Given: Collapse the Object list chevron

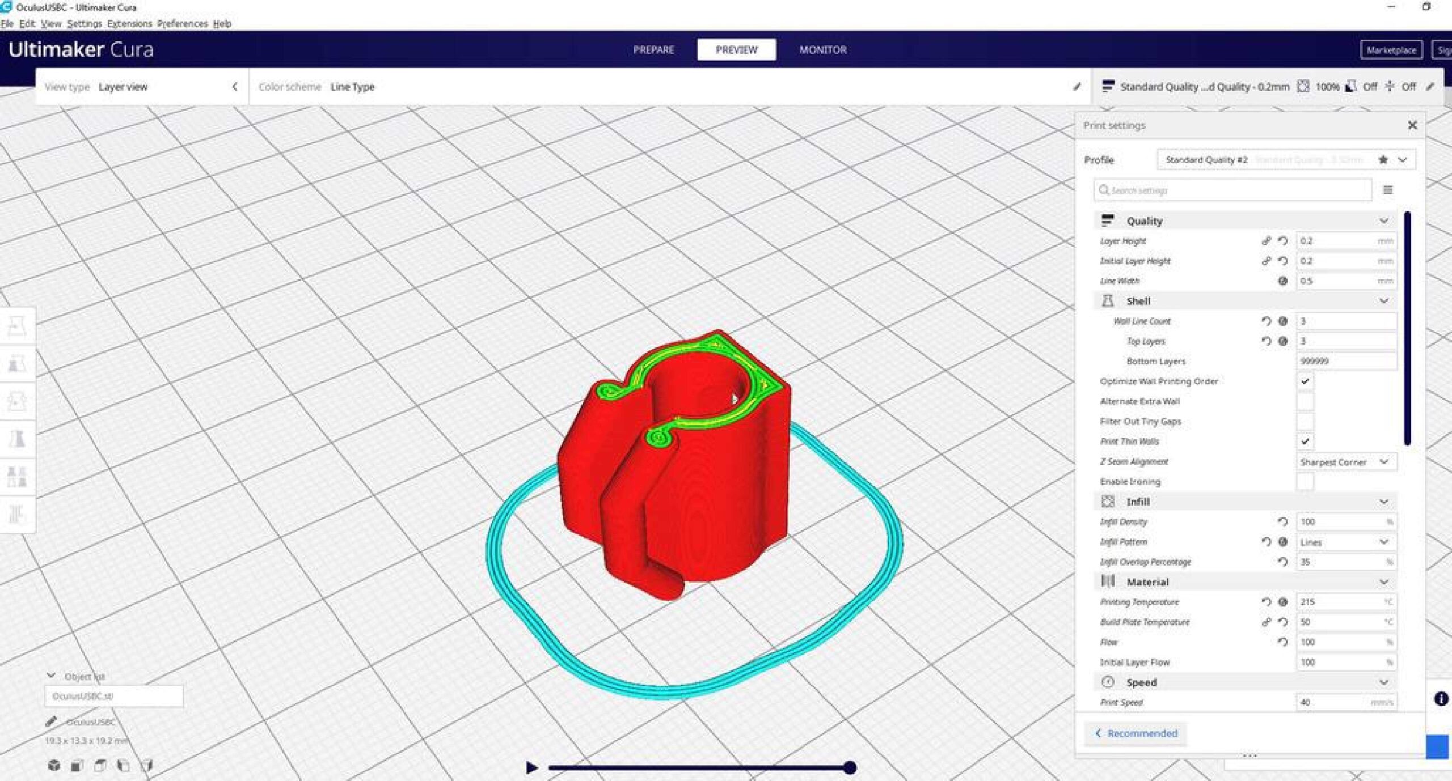Looking at the screenshot, I should coord(51,676).
